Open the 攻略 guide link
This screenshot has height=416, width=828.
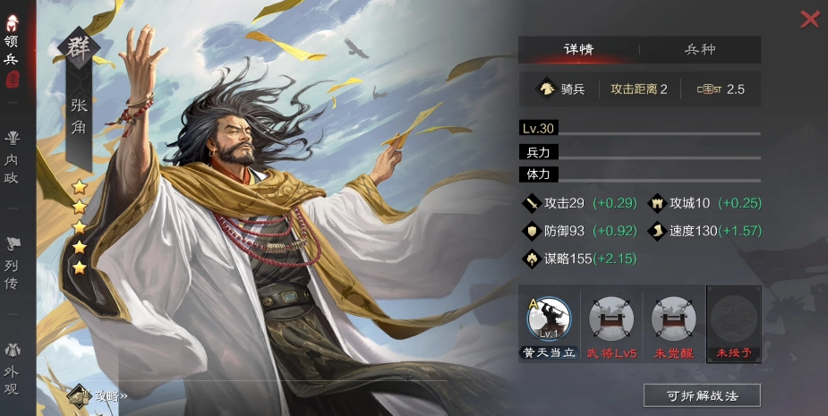point(98,396)
